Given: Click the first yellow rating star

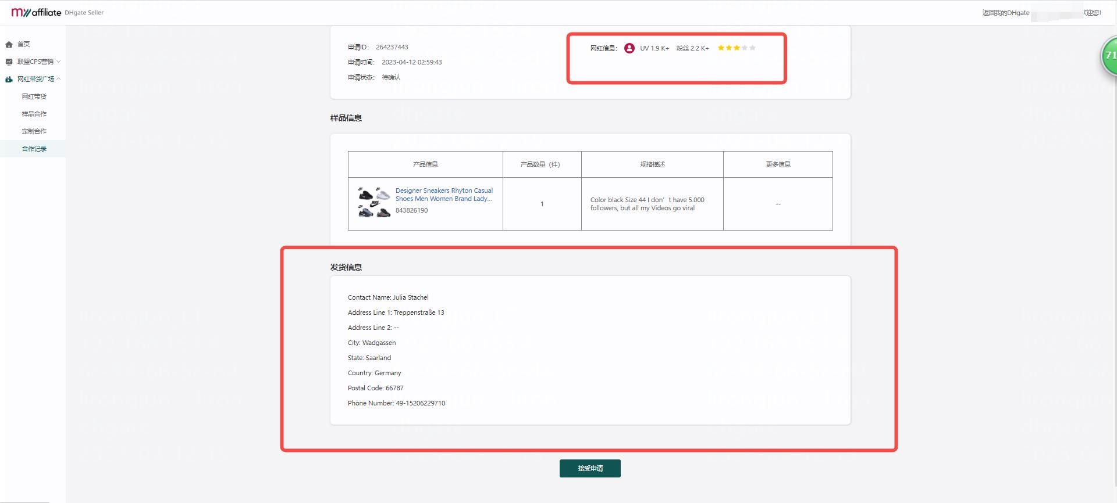Looking at the screenshot, I should (x=721, y=48).
